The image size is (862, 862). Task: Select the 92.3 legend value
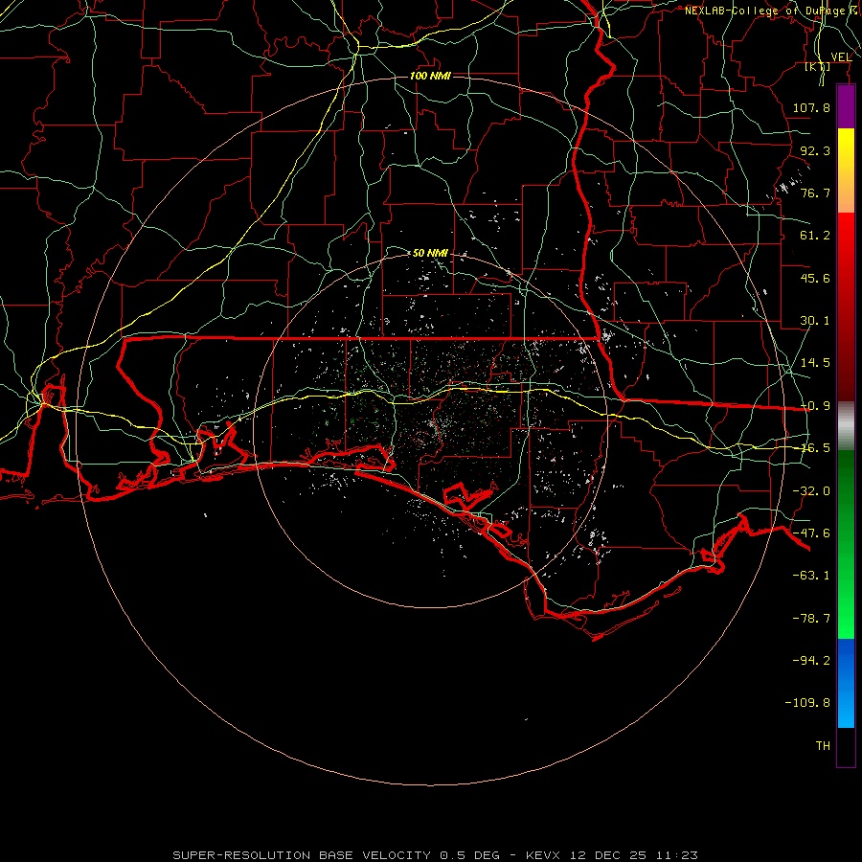tap(815, 150)
